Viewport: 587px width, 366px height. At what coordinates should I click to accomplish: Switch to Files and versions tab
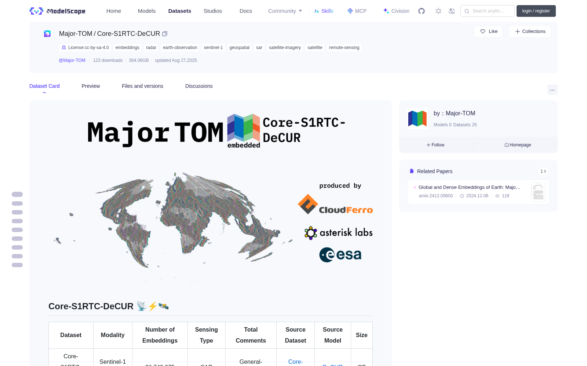tap(142, 86)
